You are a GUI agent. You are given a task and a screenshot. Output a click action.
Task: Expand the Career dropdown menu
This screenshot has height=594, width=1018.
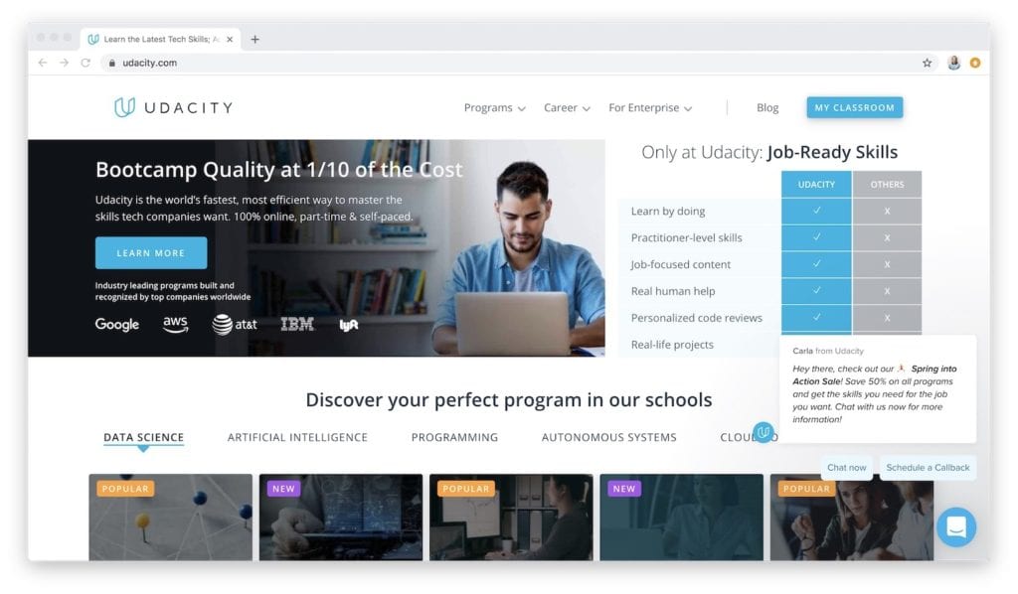567,107
